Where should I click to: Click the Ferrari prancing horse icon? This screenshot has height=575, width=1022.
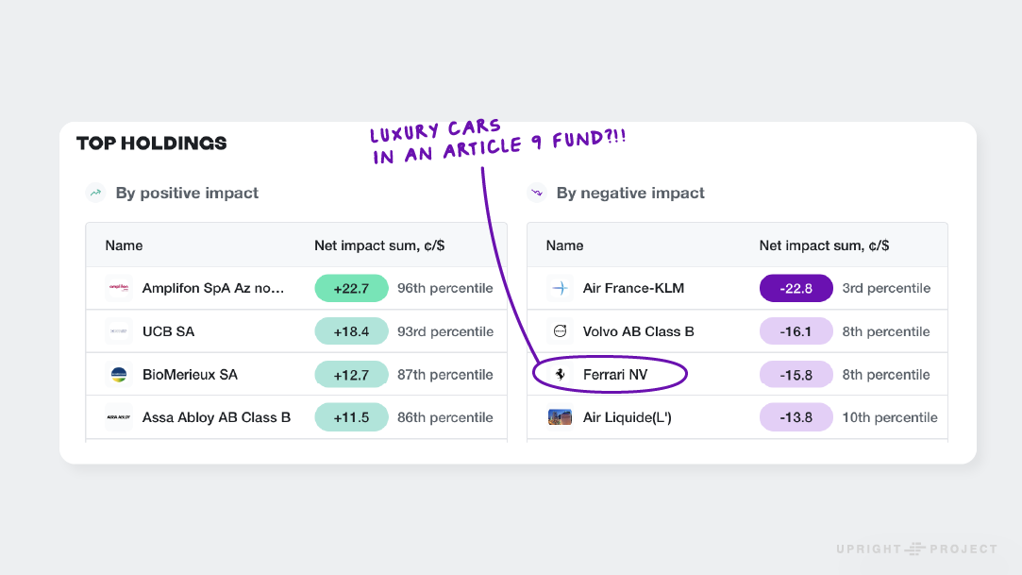pos(561,375)
